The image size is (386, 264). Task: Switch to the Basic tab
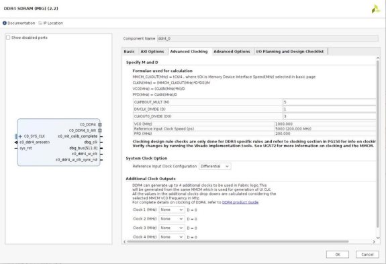tap(129, 52)
